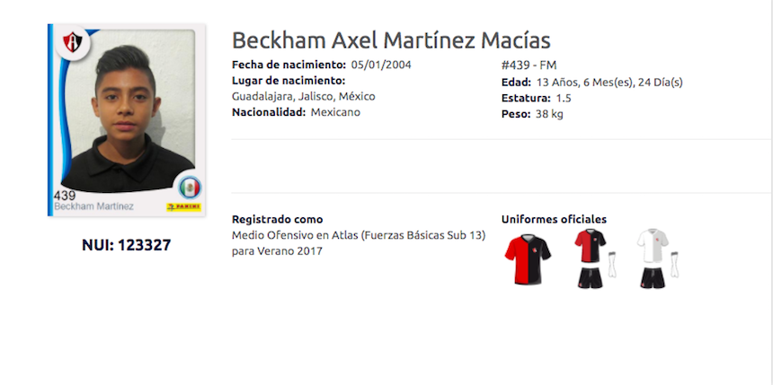Click the Mexico flag badge on the card
The height and width of the screenshot is (385, 773).
point(189,187)
